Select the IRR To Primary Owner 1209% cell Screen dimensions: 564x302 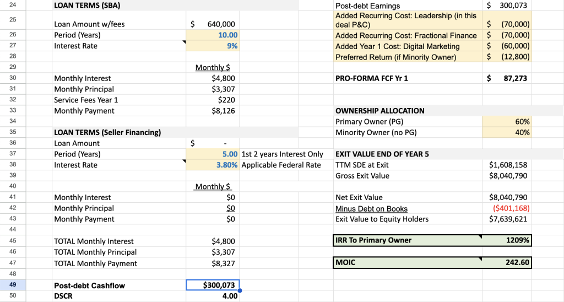[x=507, y=240]
